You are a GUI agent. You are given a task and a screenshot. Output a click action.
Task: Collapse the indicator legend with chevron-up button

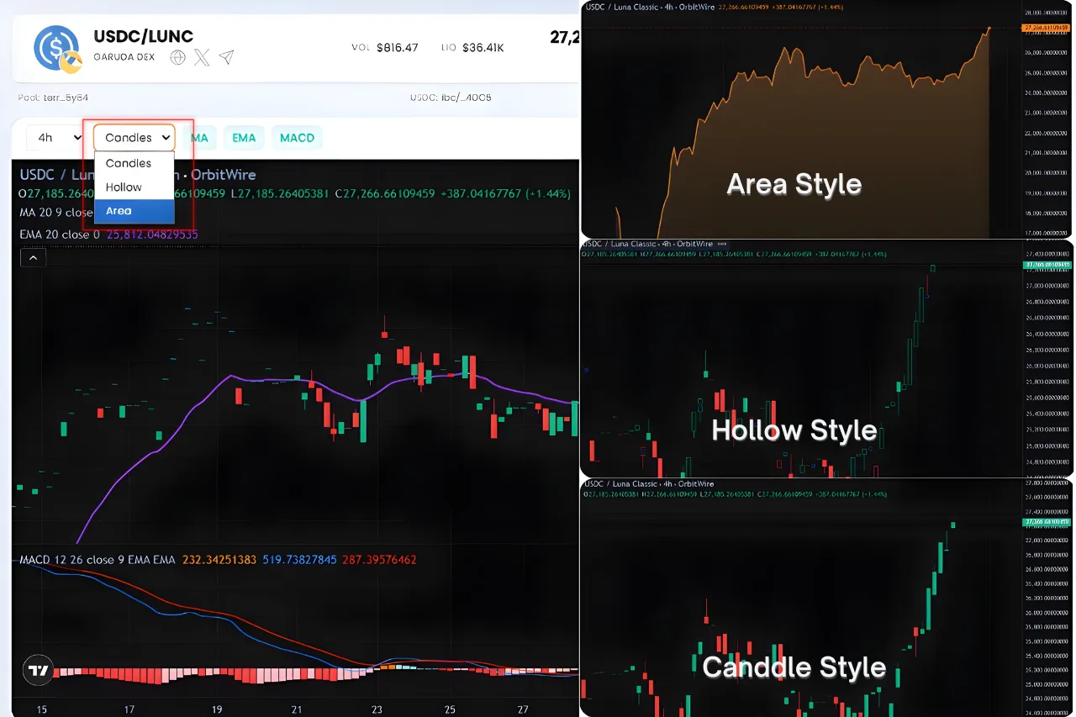[33, 259]
